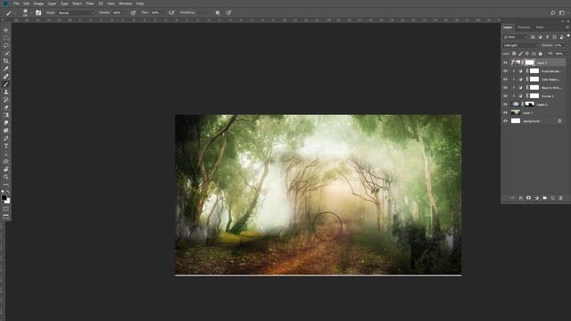Hide the Color Balance adjustment layer
The width and height of the screenshot is (571, 321).
click(x=506, y=79)
